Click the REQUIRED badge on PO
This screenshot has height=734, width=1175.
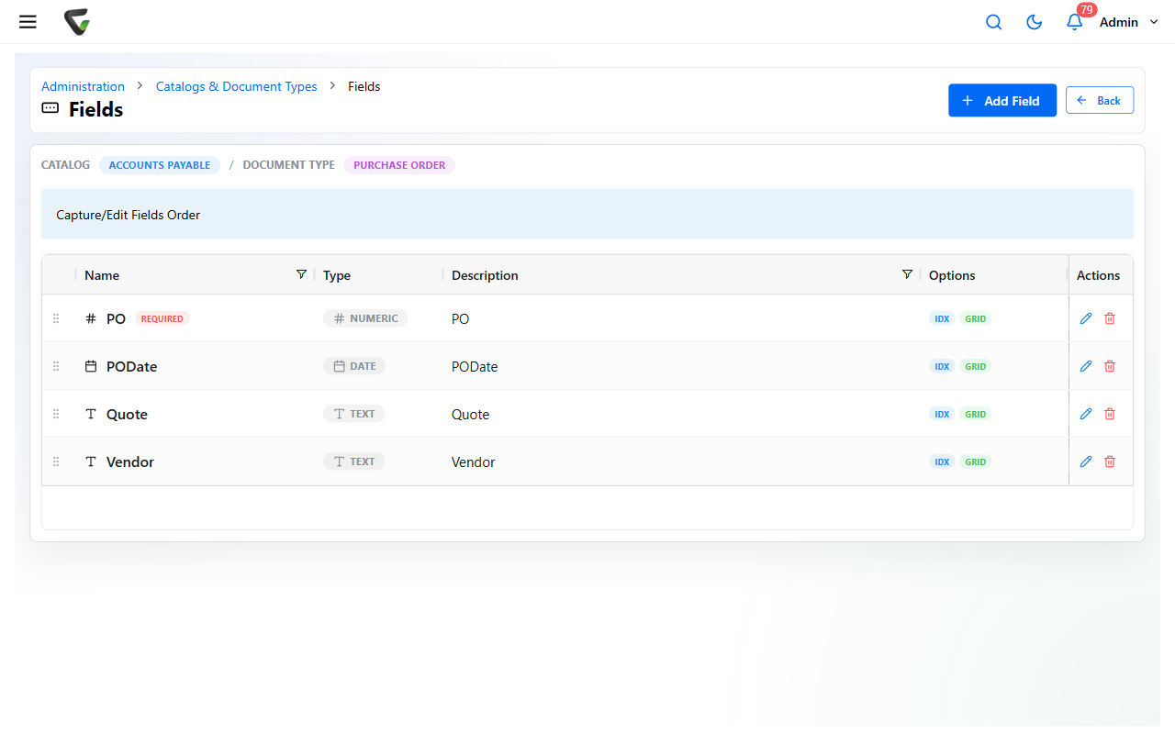162,318
